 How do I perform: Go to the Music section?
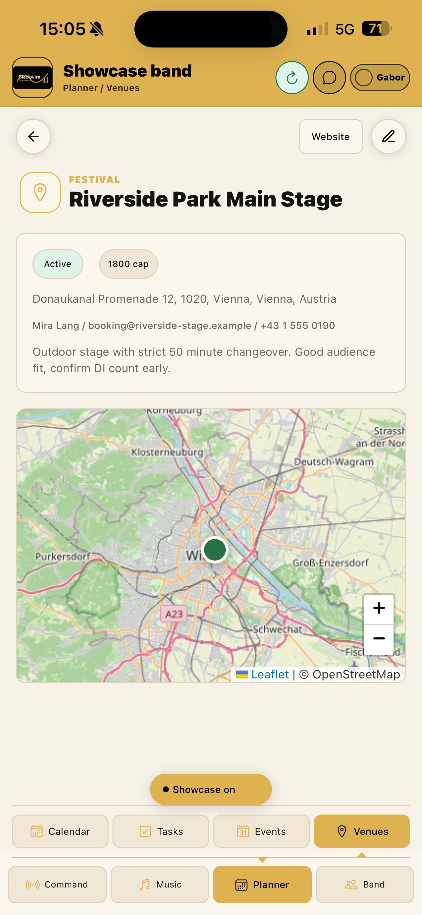pos(160,885)
